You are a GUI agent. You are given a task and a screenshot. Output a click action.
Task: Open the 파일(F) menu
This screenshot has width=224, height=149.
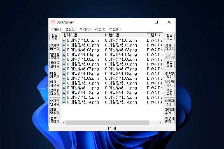[x=55, y=29]
